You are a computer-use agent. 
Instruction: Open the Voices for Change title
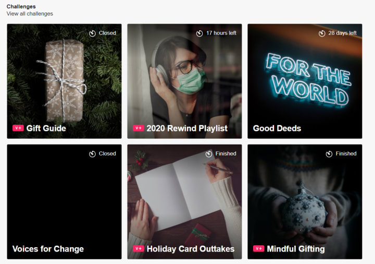[48, 249]
